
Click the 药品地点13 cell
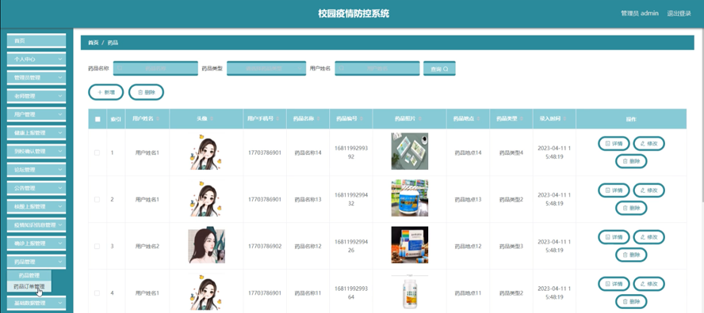coord(468,199)
